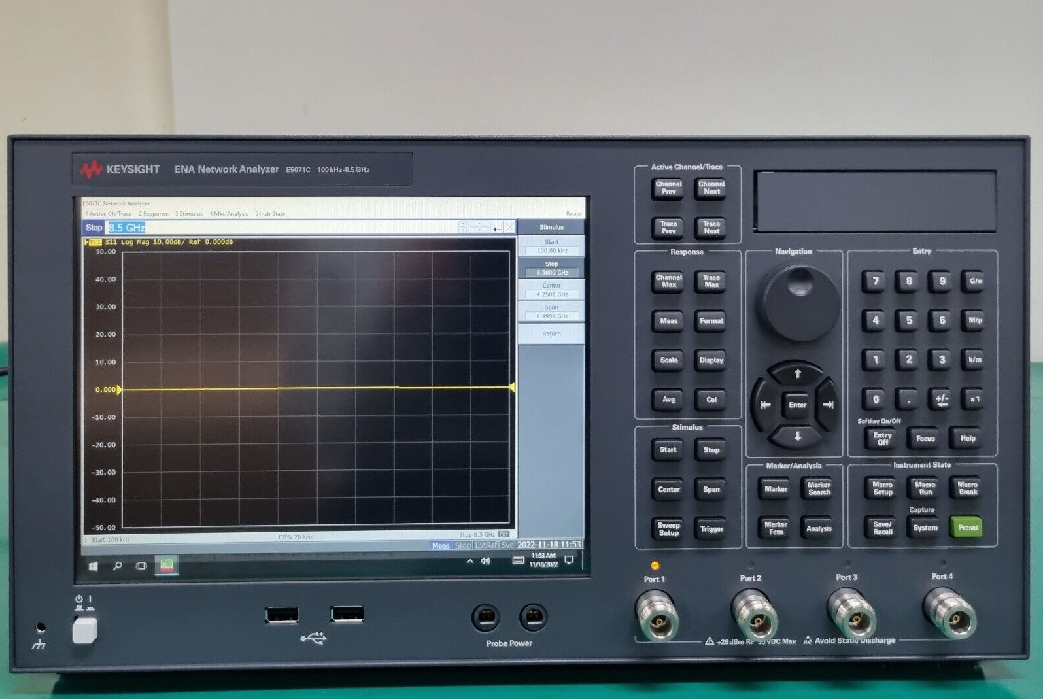The height and width of the screenshot is (699, 1043).
Task: Open the 2 Response menu
Action: [153, 214]
